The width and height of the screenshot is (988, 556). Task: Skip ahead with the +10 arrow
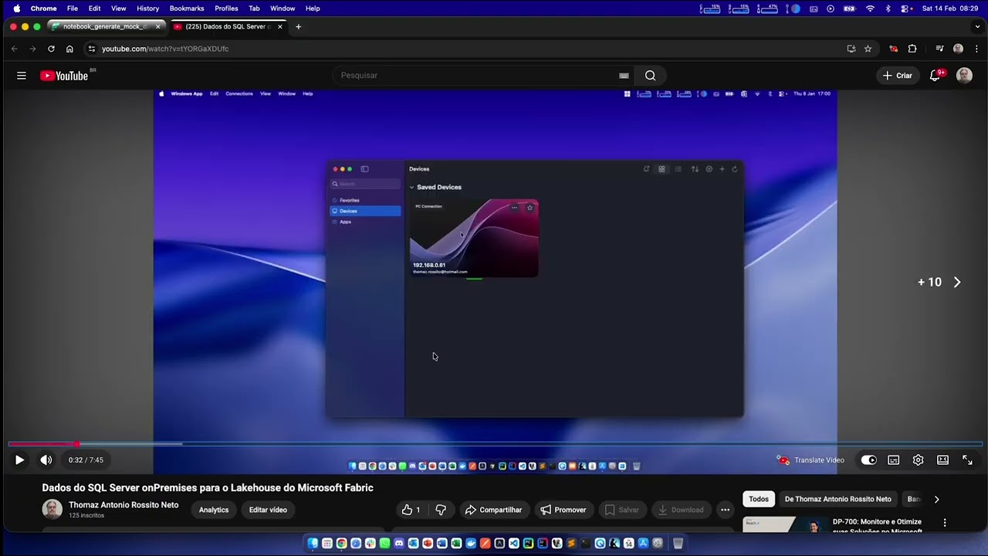pyautogui.click(x=957, y=283)
